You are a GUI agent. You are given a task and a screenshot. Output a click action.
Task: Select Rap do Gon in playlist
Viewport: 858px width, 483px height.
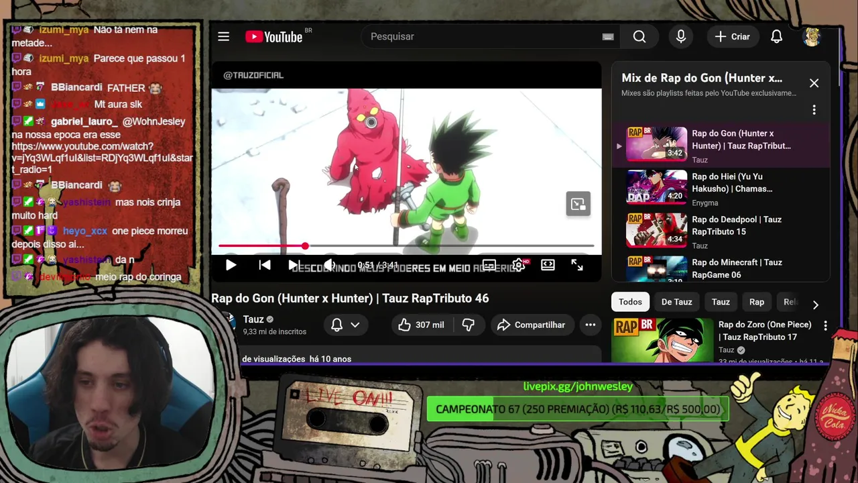coord(721,145)
